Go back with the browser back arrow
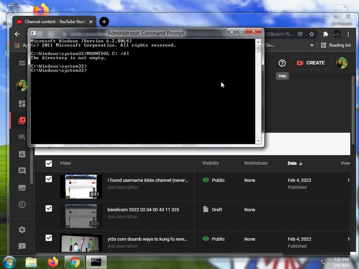Viewport: 359px width, 269px height. pos(17,34)
